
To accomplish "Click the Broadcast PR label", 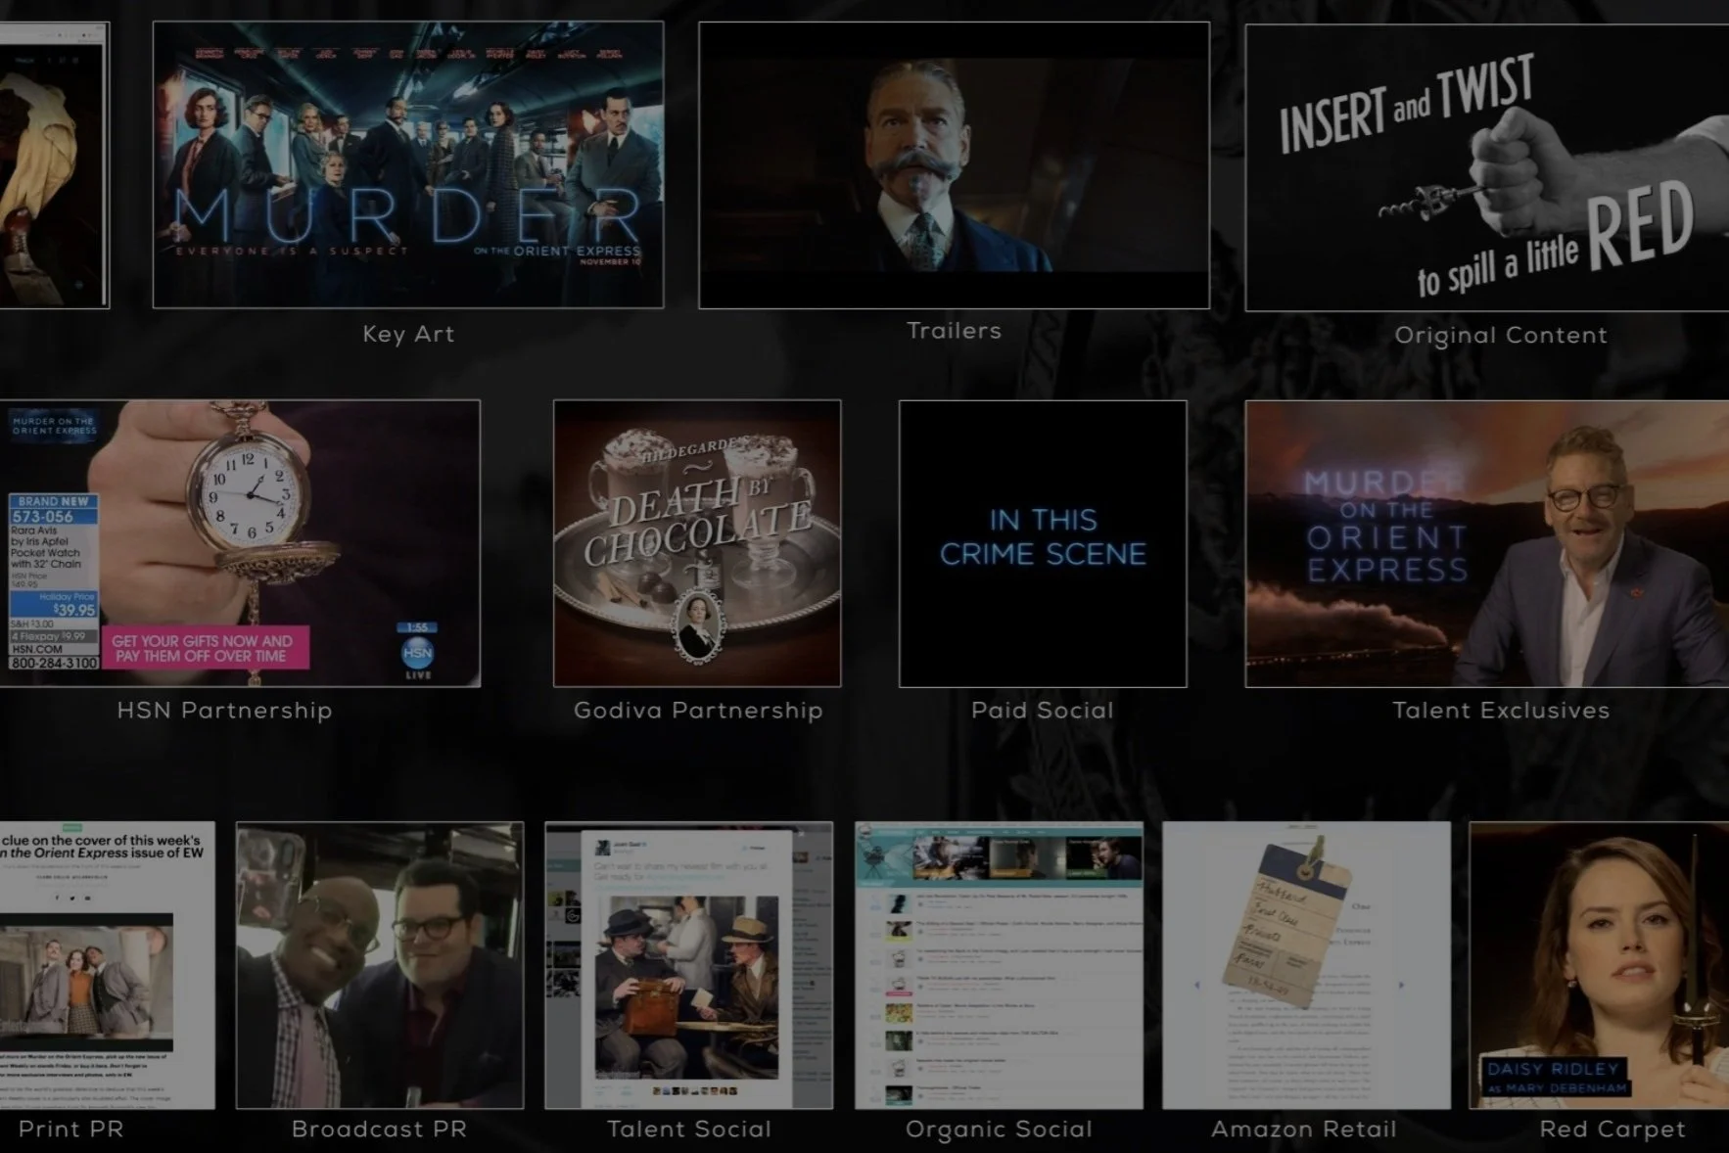I will [x=379, y=1130].
